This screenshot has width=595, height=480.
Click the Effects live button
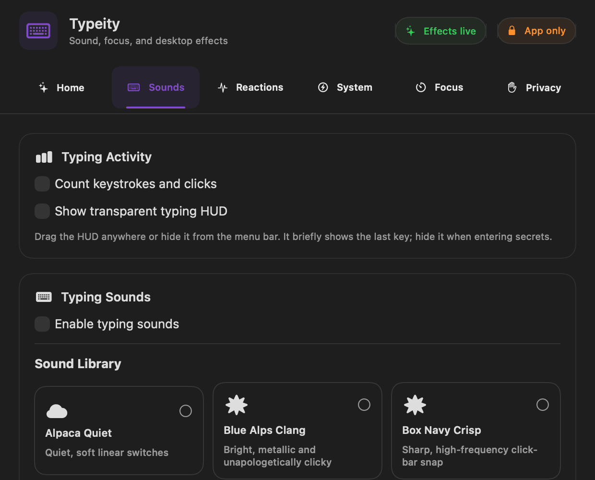coord(440,31)
